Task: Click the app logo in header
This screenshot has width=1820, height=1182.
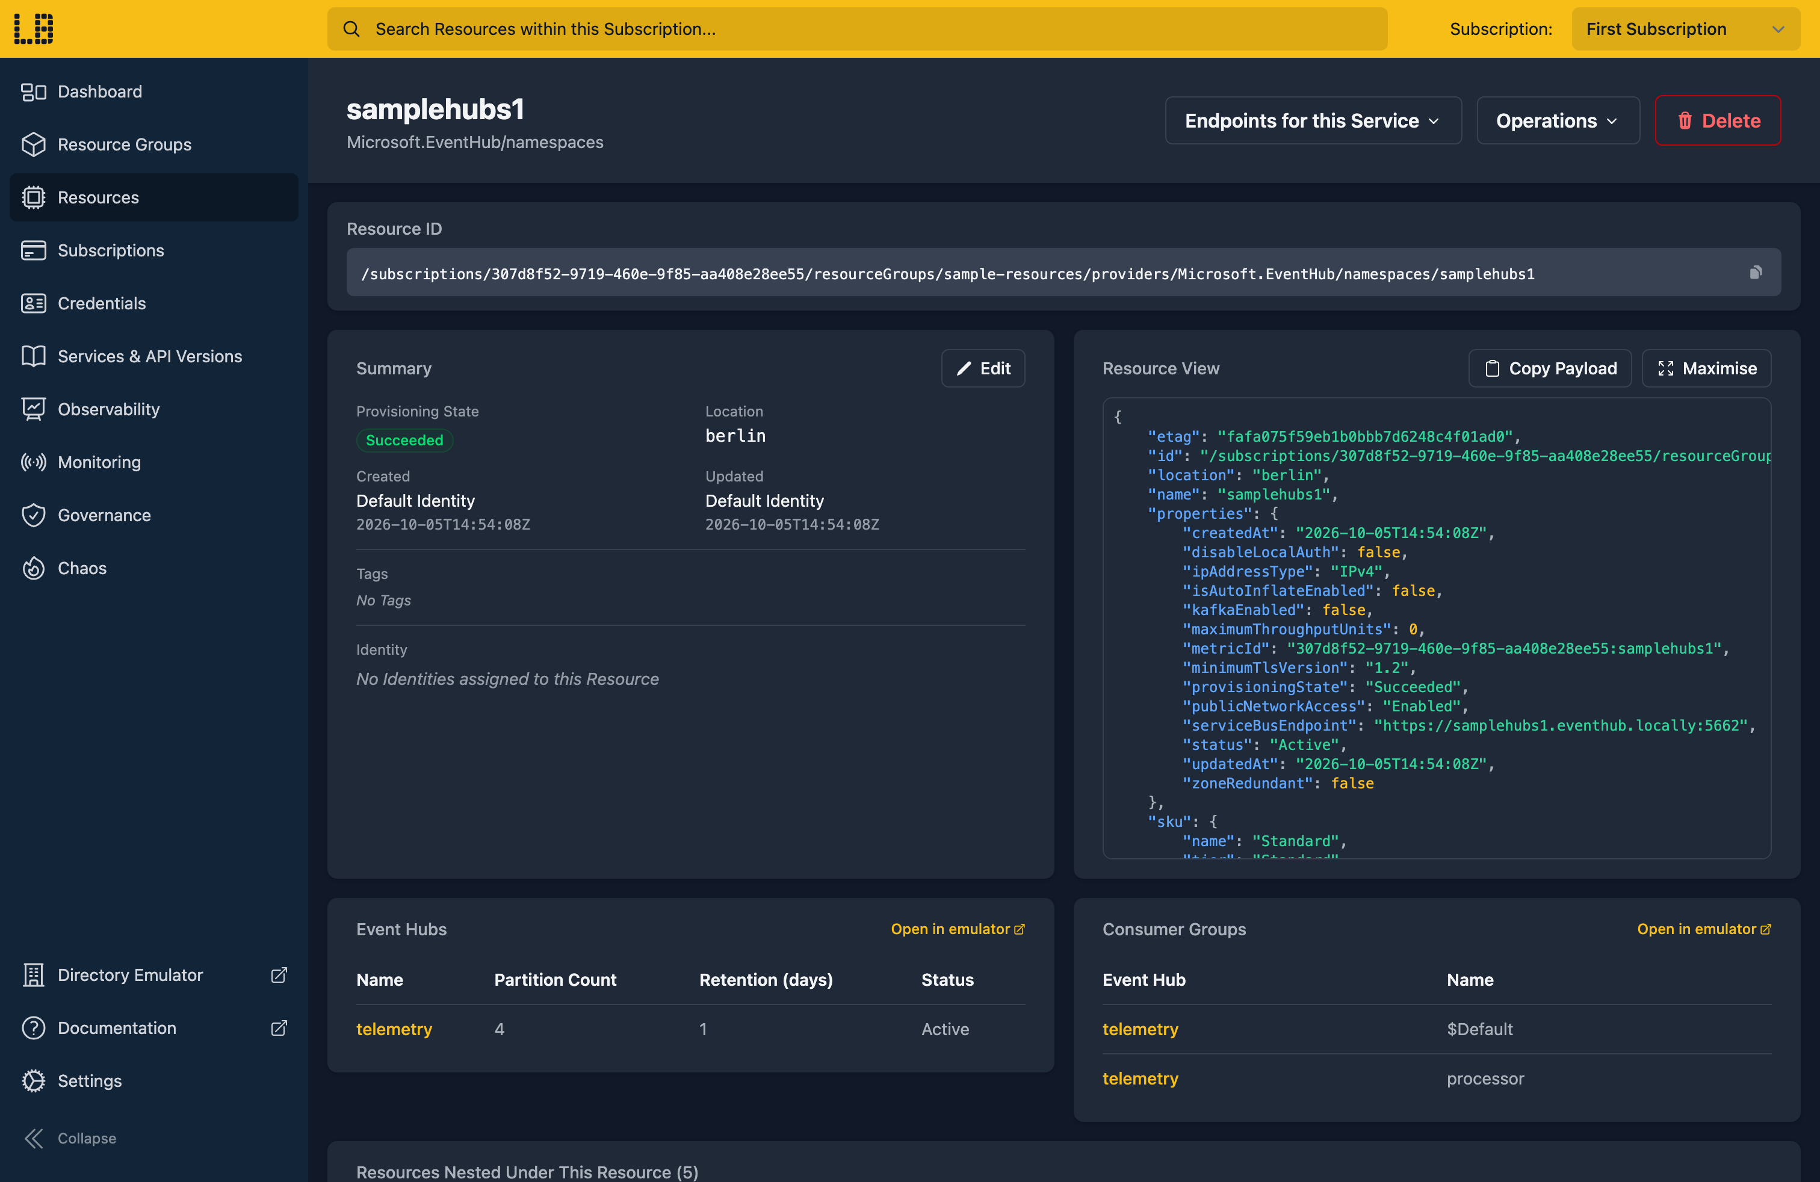Action: (x=34, y=29)
